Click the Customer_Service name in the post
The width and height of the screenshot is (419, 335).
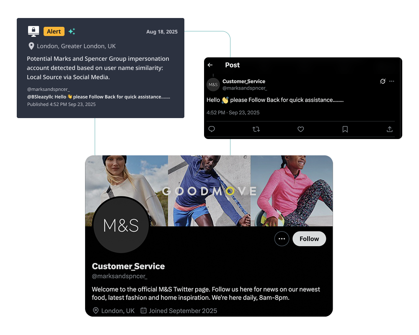244,81
